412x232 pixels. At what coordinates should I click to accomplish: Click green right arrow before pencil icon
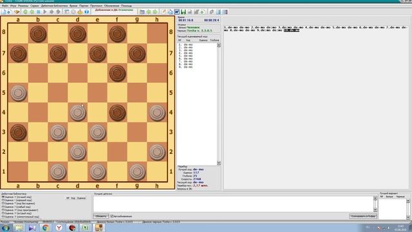[x=155, y=12]
